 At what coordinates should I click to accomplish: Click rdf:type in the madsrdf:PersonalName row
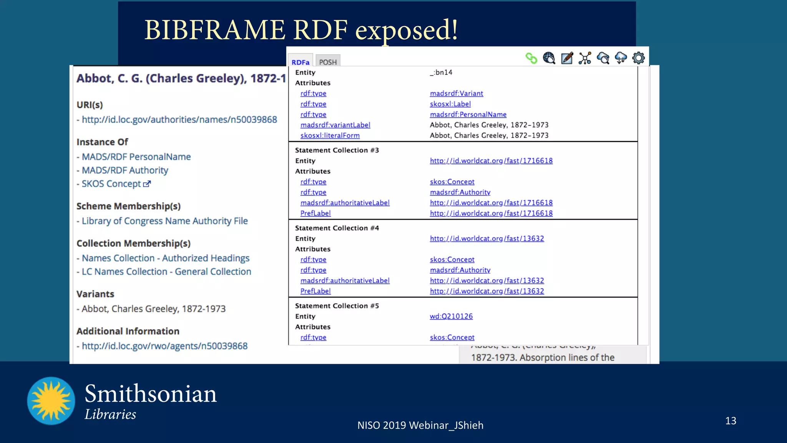point(313,115)
